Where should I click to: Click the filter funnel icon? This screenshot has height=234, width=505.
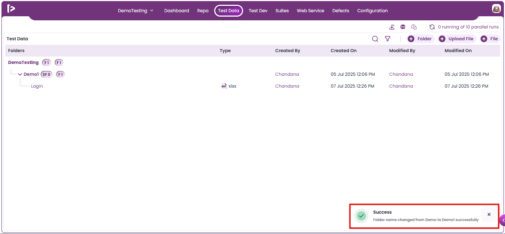pyautogui.click(x=388, y=39)
